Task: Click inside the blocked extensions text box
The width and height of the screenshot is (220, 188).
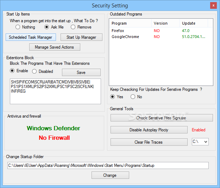Action: (55, 91)
